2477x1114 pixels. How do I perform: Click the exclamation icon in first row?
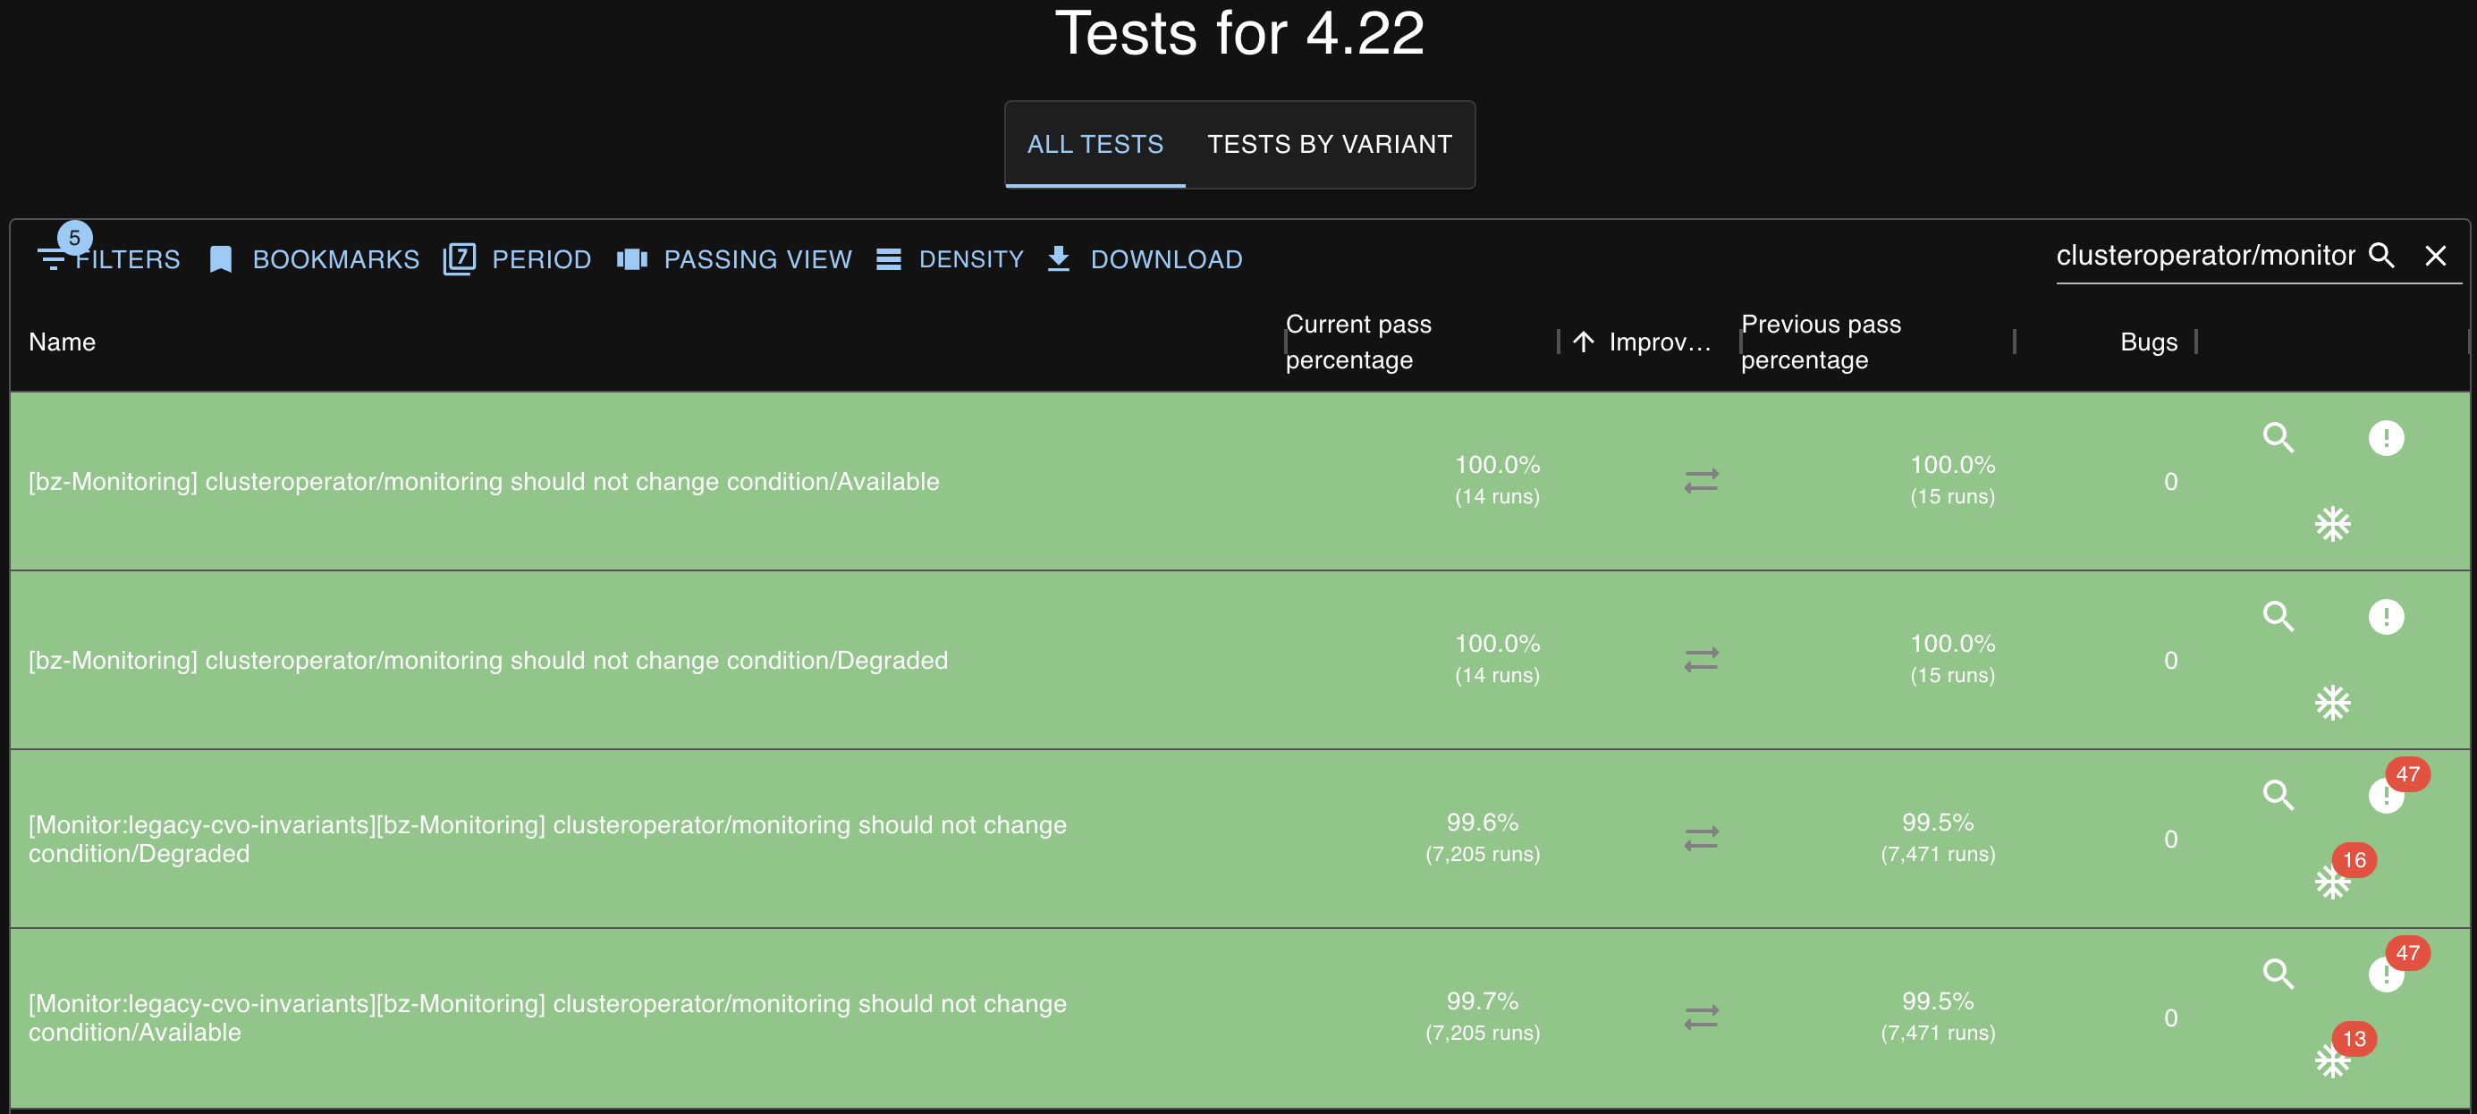click(x=2386, y=437)
